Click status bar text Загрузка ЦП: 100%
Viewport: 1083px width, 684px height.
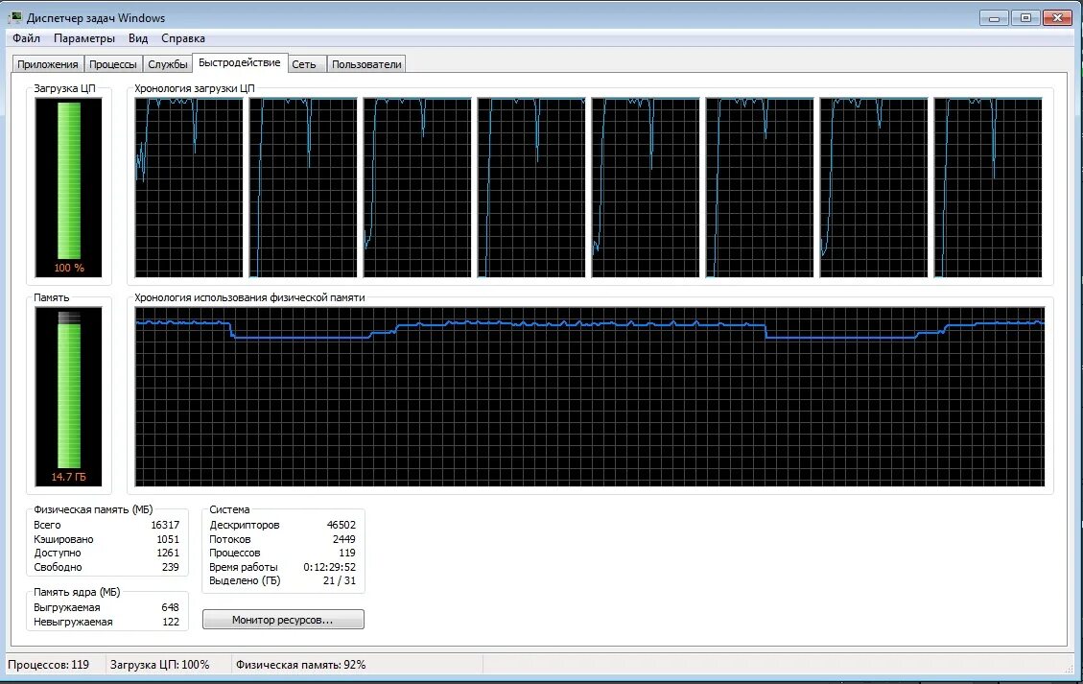tap(159, 665)
